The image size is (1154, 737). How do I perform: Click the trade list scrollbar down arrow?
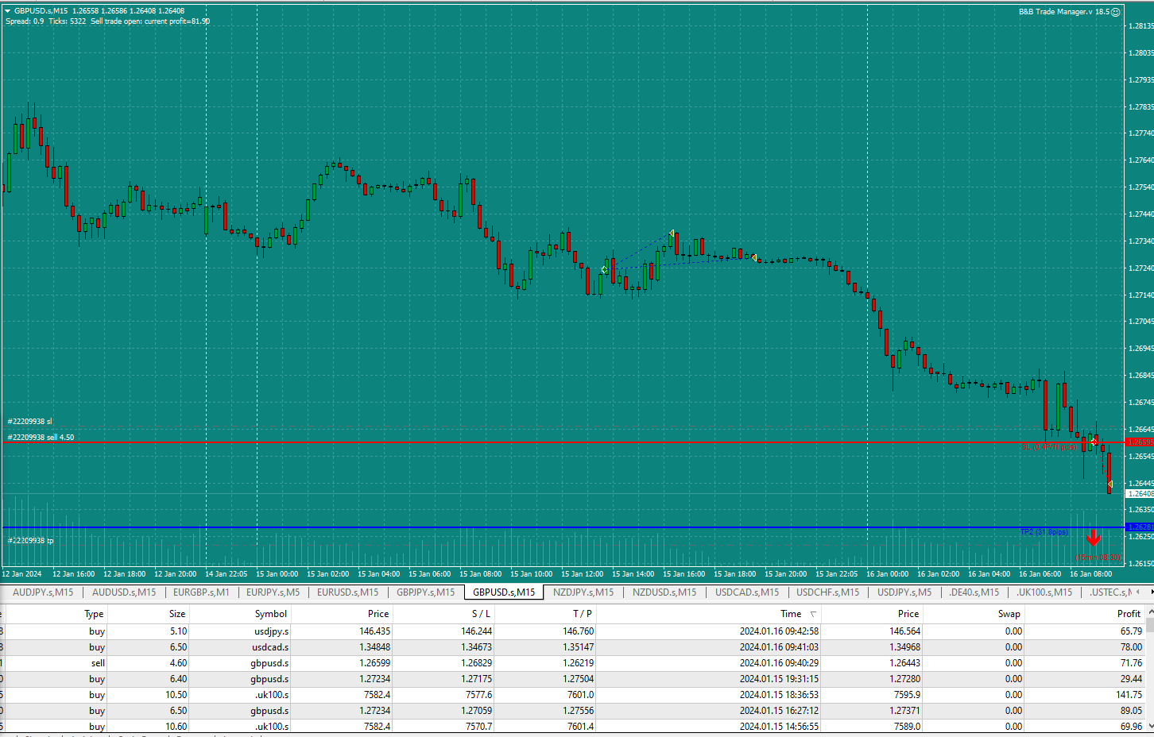coord(1149,726)
